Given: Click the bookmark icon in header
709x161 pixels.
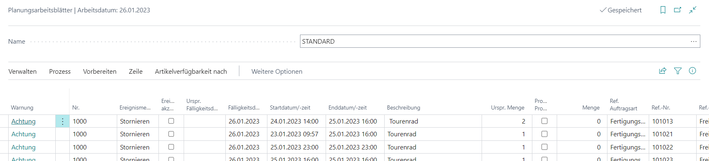Looking at the screenshot, I should (663, 10).
